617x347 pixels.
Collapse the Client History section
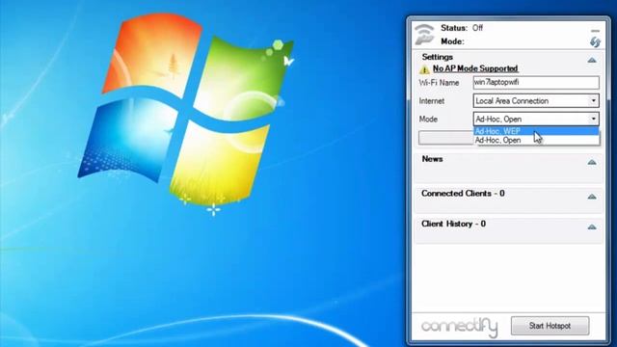592,227
